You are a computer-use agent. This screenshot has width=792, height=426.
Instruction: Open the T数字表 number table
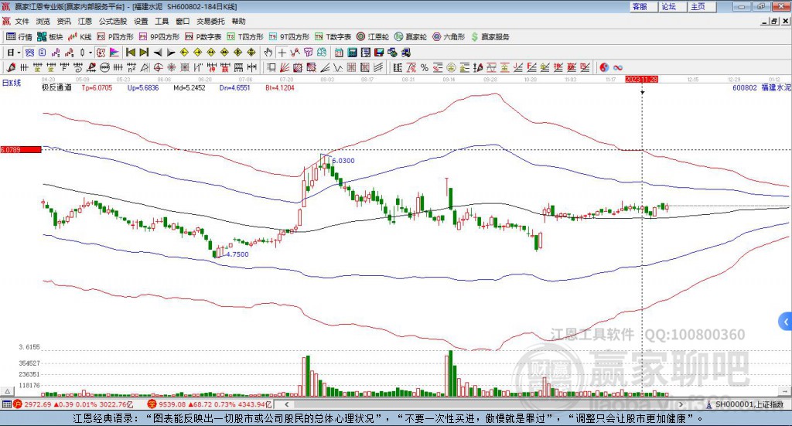pyautogui.click(x=333, y=37)
